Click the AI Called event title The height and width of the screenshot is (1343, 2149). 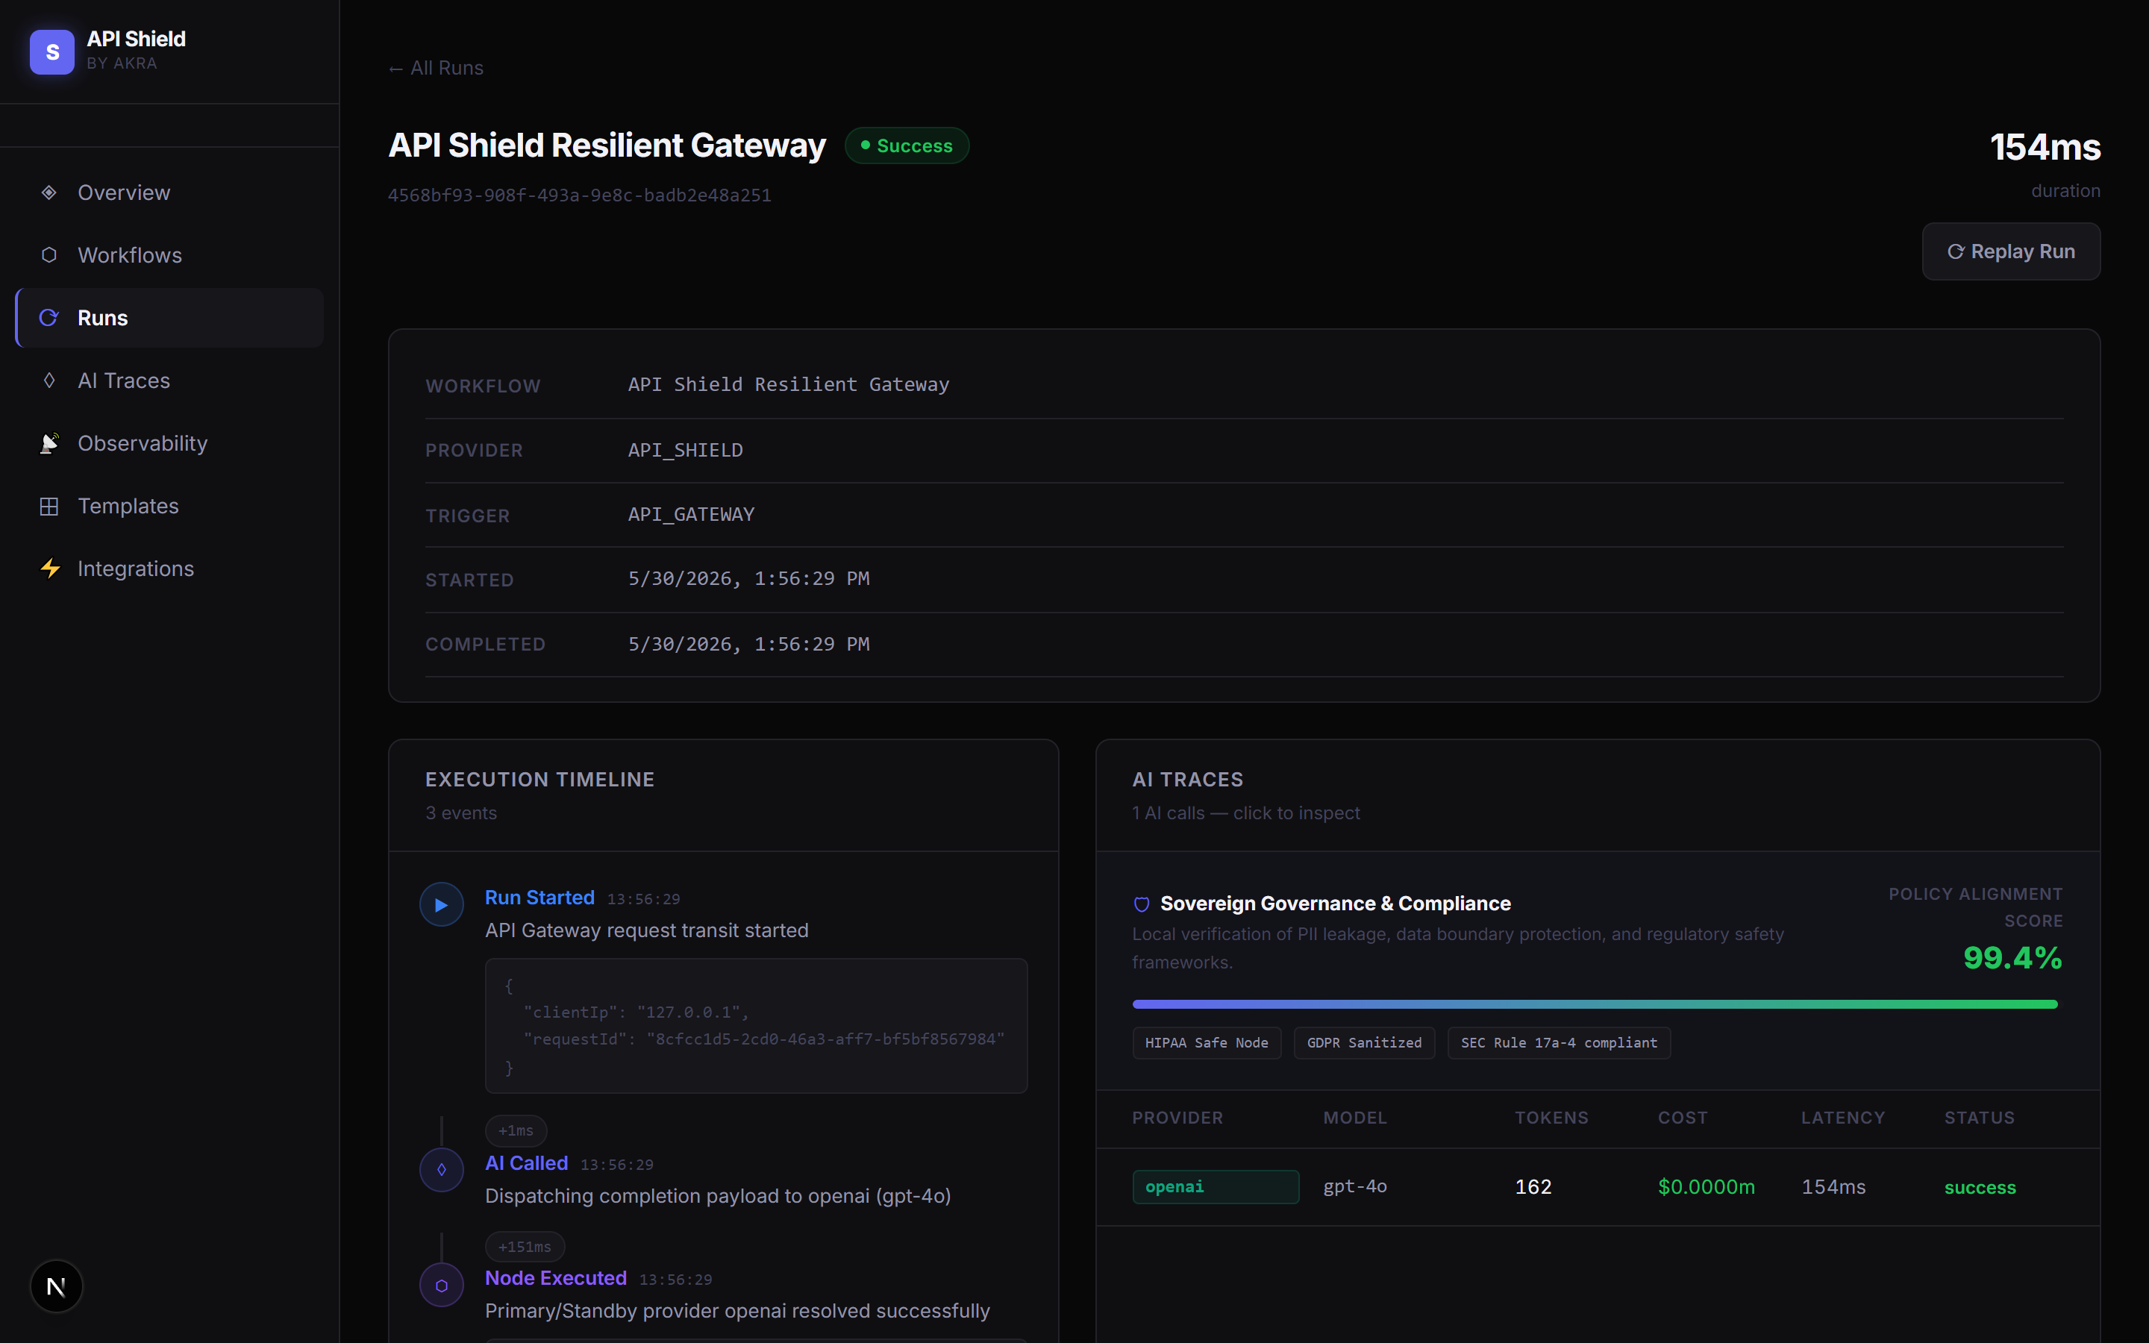[527, 1164]
